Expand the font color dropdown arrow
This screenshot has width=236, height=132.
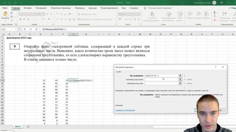(x=52, y=19)
